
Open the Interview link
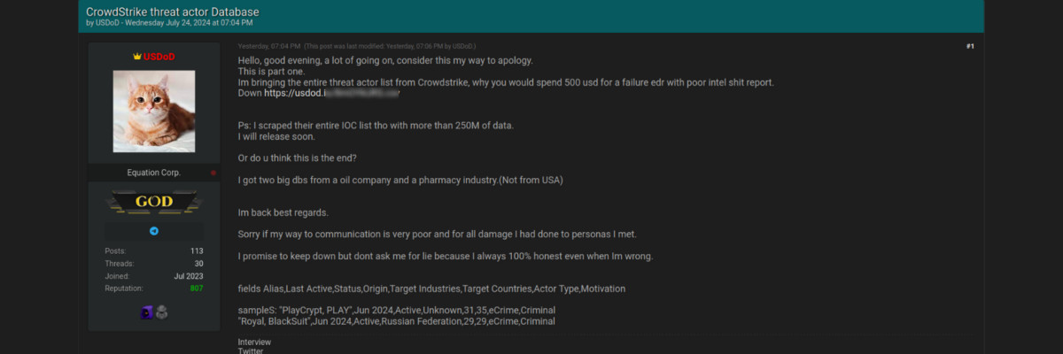pyautogui.click(x=254, y=342)
